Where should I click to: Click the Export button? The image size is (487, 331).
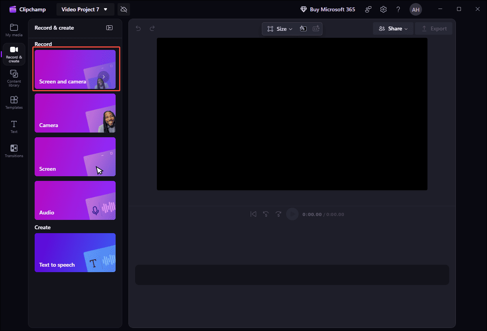coord(433,28)
